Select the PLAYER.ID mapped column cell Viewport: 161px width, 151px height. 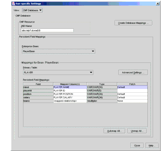coord(70,91)
